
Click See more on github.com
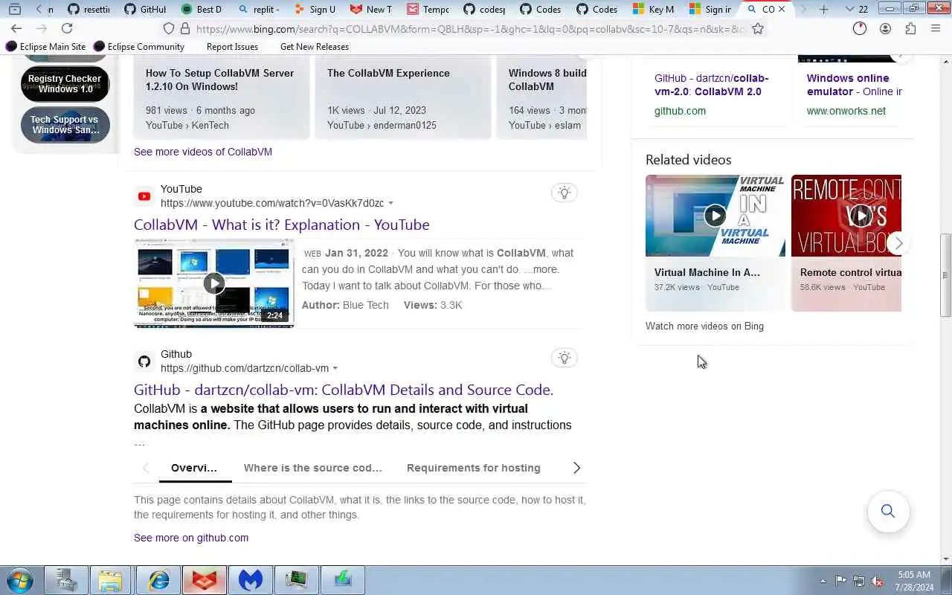tap(191, 538)
